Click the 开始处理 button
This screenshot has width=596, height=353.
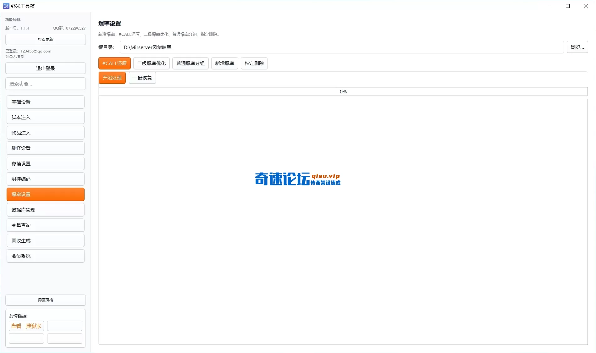point(112,78)
